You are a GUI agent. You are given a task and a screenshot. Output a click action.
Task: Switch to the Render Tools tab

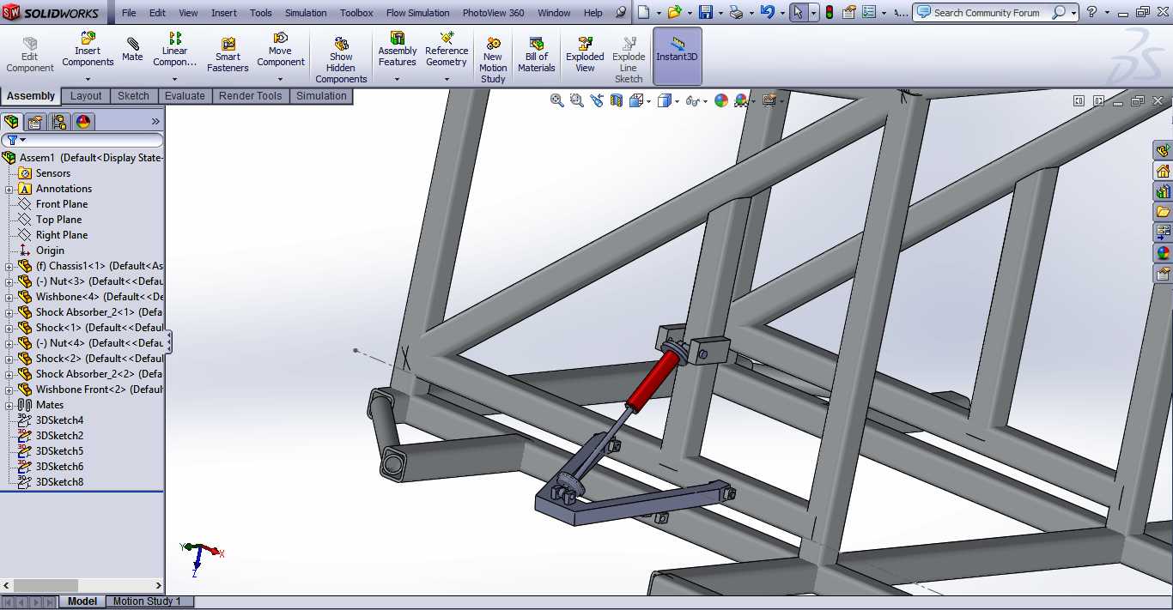click(250, 96)
